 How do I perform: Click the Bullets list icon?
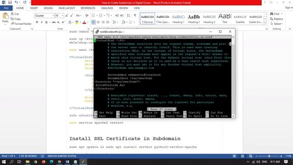93,16
